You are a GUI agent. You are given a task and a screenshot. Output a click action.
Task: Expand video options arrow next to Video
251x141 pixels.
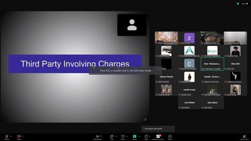[x=24, y=136]
